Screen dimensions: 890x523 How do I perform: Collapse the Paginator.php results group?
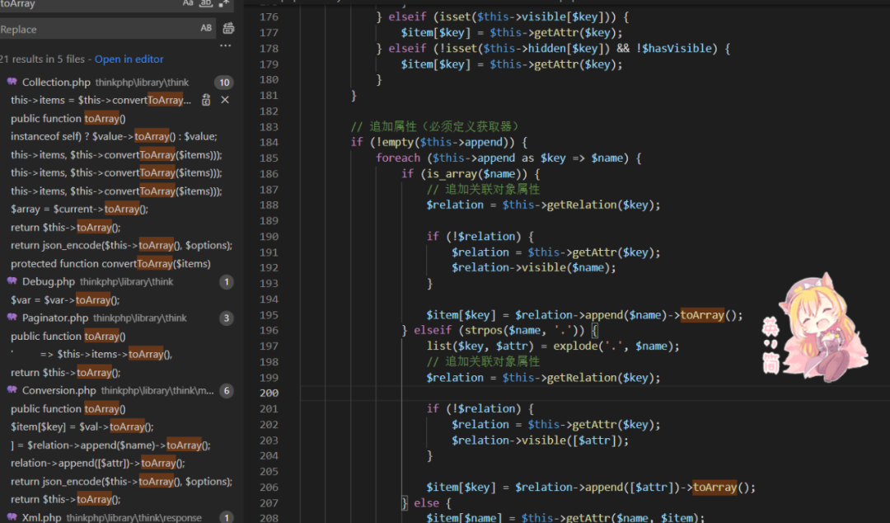[x=116, y=318]
